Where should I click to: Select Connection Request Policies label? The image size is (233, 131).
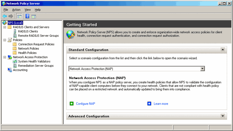[36, 44]
